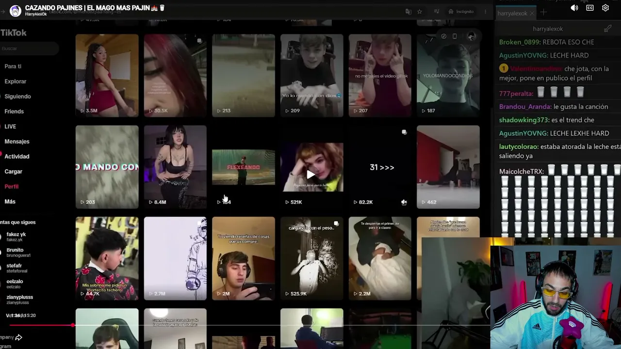The image size is (621, 349).
Task: Open the '31 >>>' video with 82.2K views
Action: (x=380, y=167)
